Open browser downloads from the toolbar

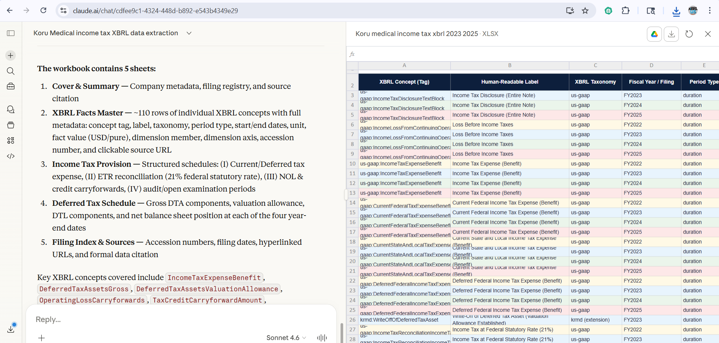(676, 11)
